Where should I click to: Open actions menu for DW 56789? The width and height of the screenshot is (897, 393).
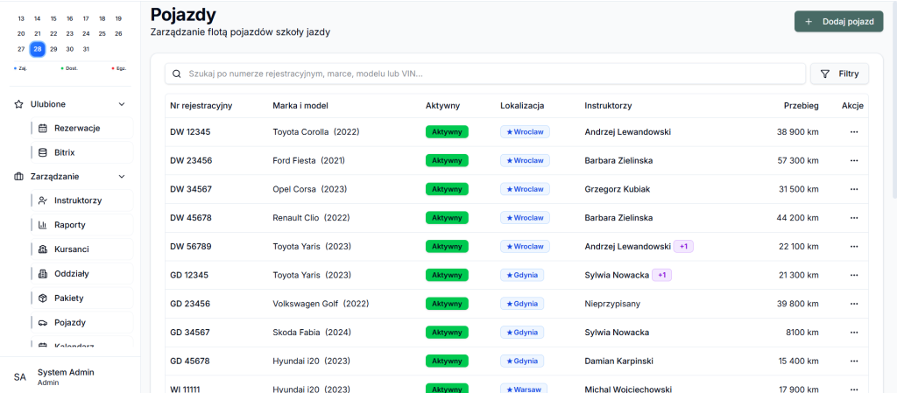coord(854,246)
